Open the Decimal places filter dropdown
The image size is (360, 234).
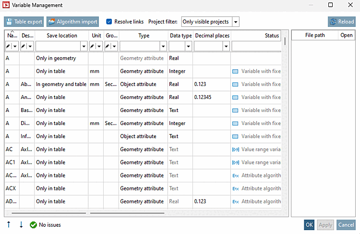pos(226,47)
